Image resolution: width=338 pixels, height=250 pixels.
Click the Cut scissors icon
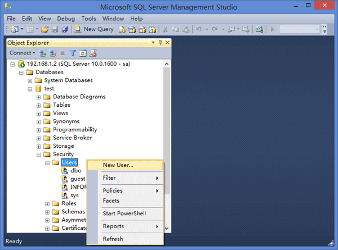pyautogui.click(x=165, y=29)
